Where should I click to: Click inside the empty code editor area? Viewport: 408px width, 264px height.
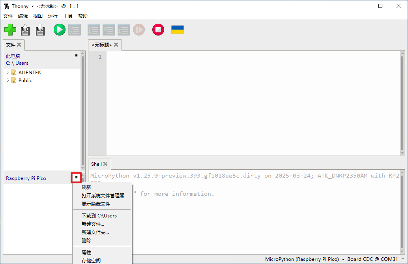point(253,103)
